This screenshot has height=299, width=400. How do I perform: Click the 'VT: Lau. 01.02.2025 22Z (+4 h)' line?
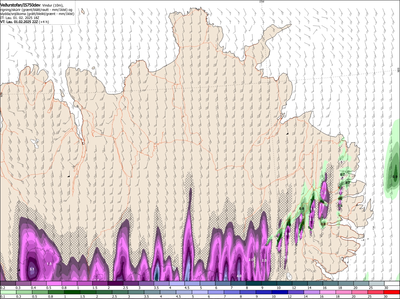[24, 22]
